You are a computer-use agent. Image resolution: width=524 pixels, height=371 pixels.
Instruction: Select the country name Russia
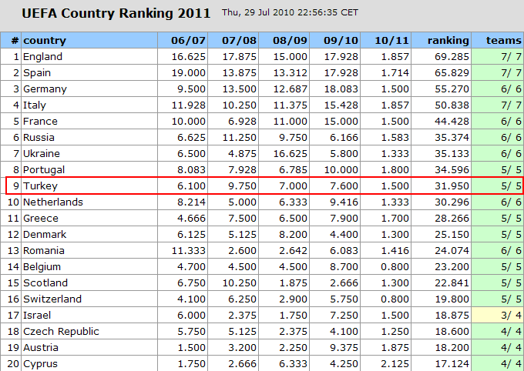(39, 138)
